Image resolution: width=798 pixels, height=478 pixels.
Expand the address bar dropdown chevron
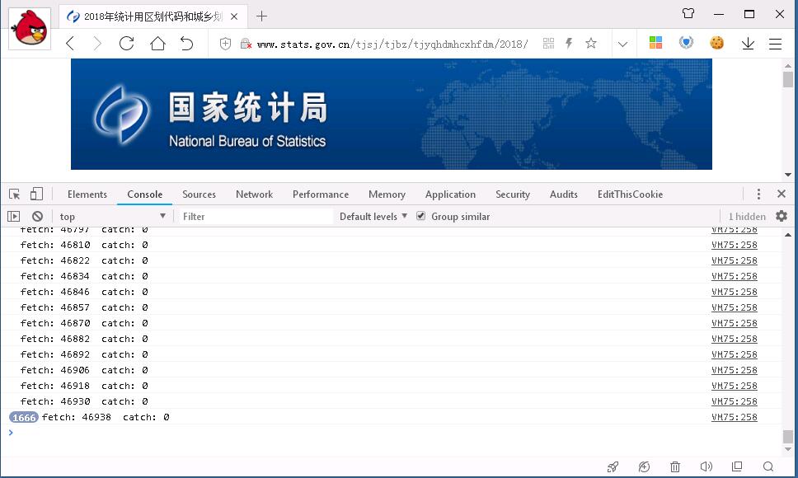pos(622,45)
